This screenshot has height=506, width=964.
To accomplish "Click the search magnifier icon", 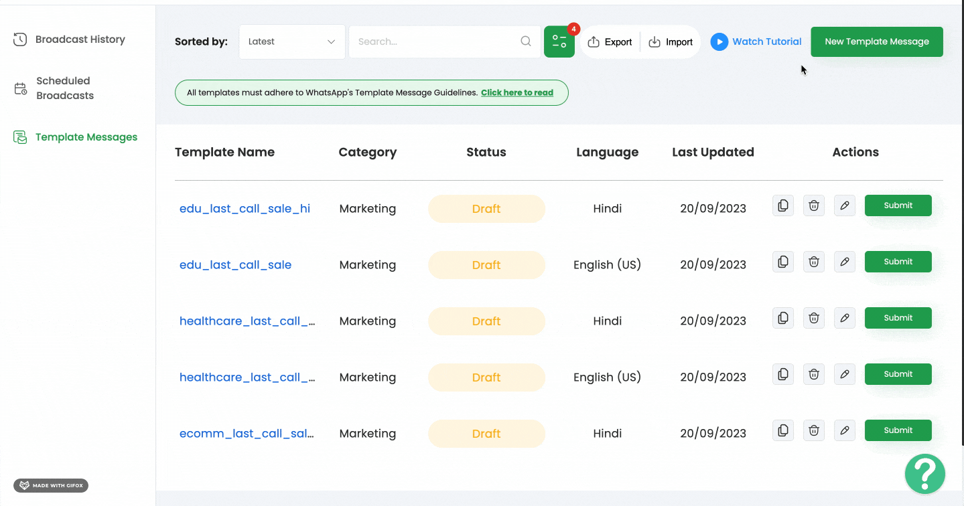I will [526, 41].
